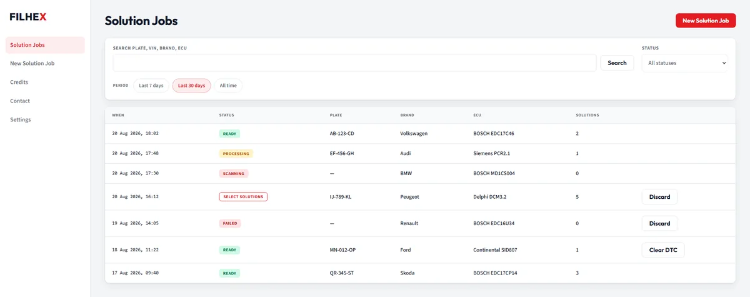Open Solution Jobs in sidebar
Screen dimensions: 750x297
click(45, 45)
